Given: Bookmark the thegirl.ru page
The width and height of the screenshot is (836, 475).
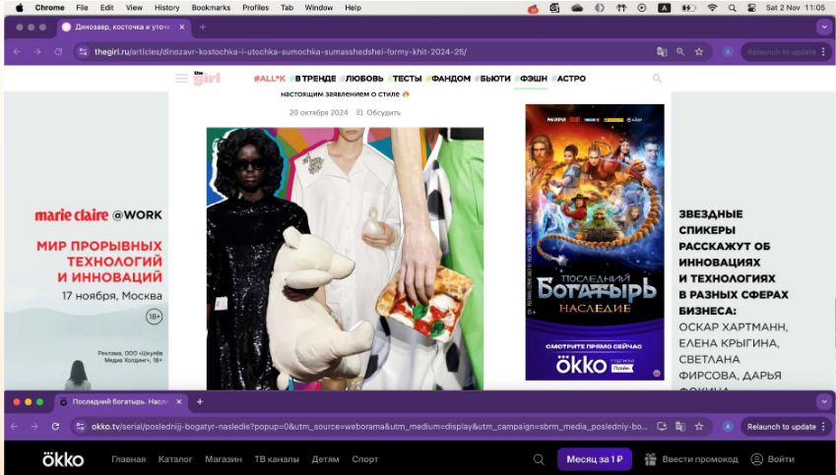Looking at the screenshot, I should [699, 52].
